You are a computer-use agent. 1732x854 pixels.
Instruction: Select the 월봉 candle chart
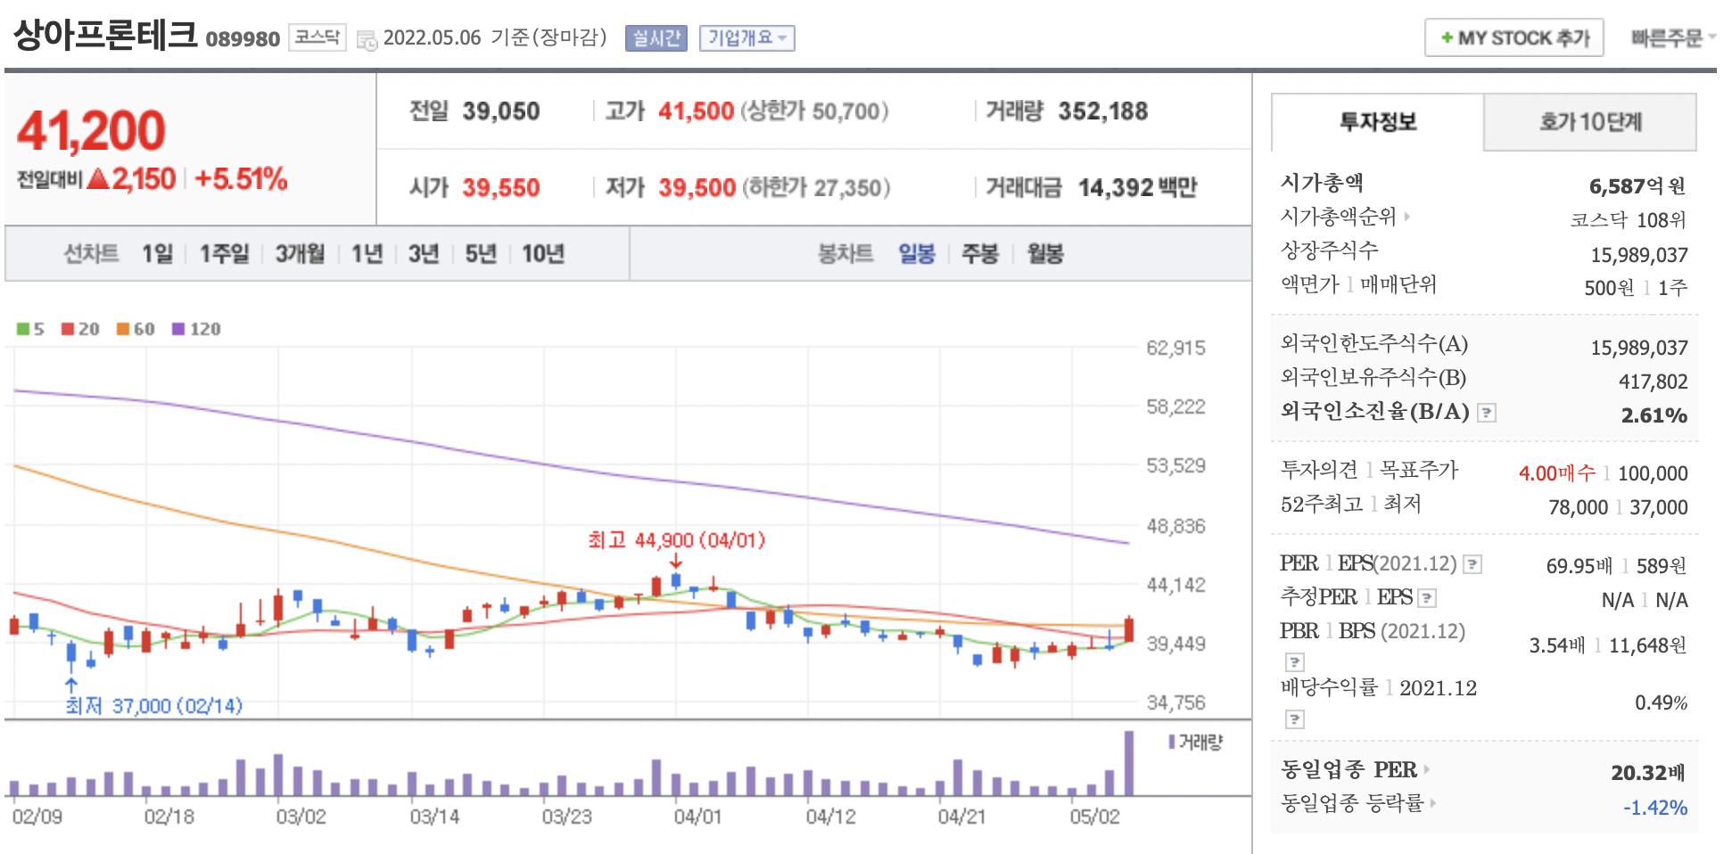click(x=1045, y=254)
